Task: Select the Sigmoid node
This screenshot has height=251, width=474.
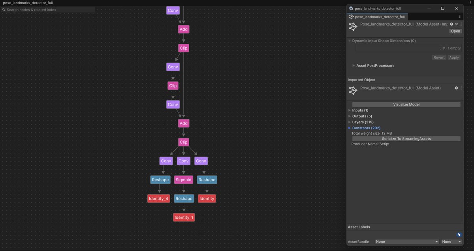Action: point(184,180)
